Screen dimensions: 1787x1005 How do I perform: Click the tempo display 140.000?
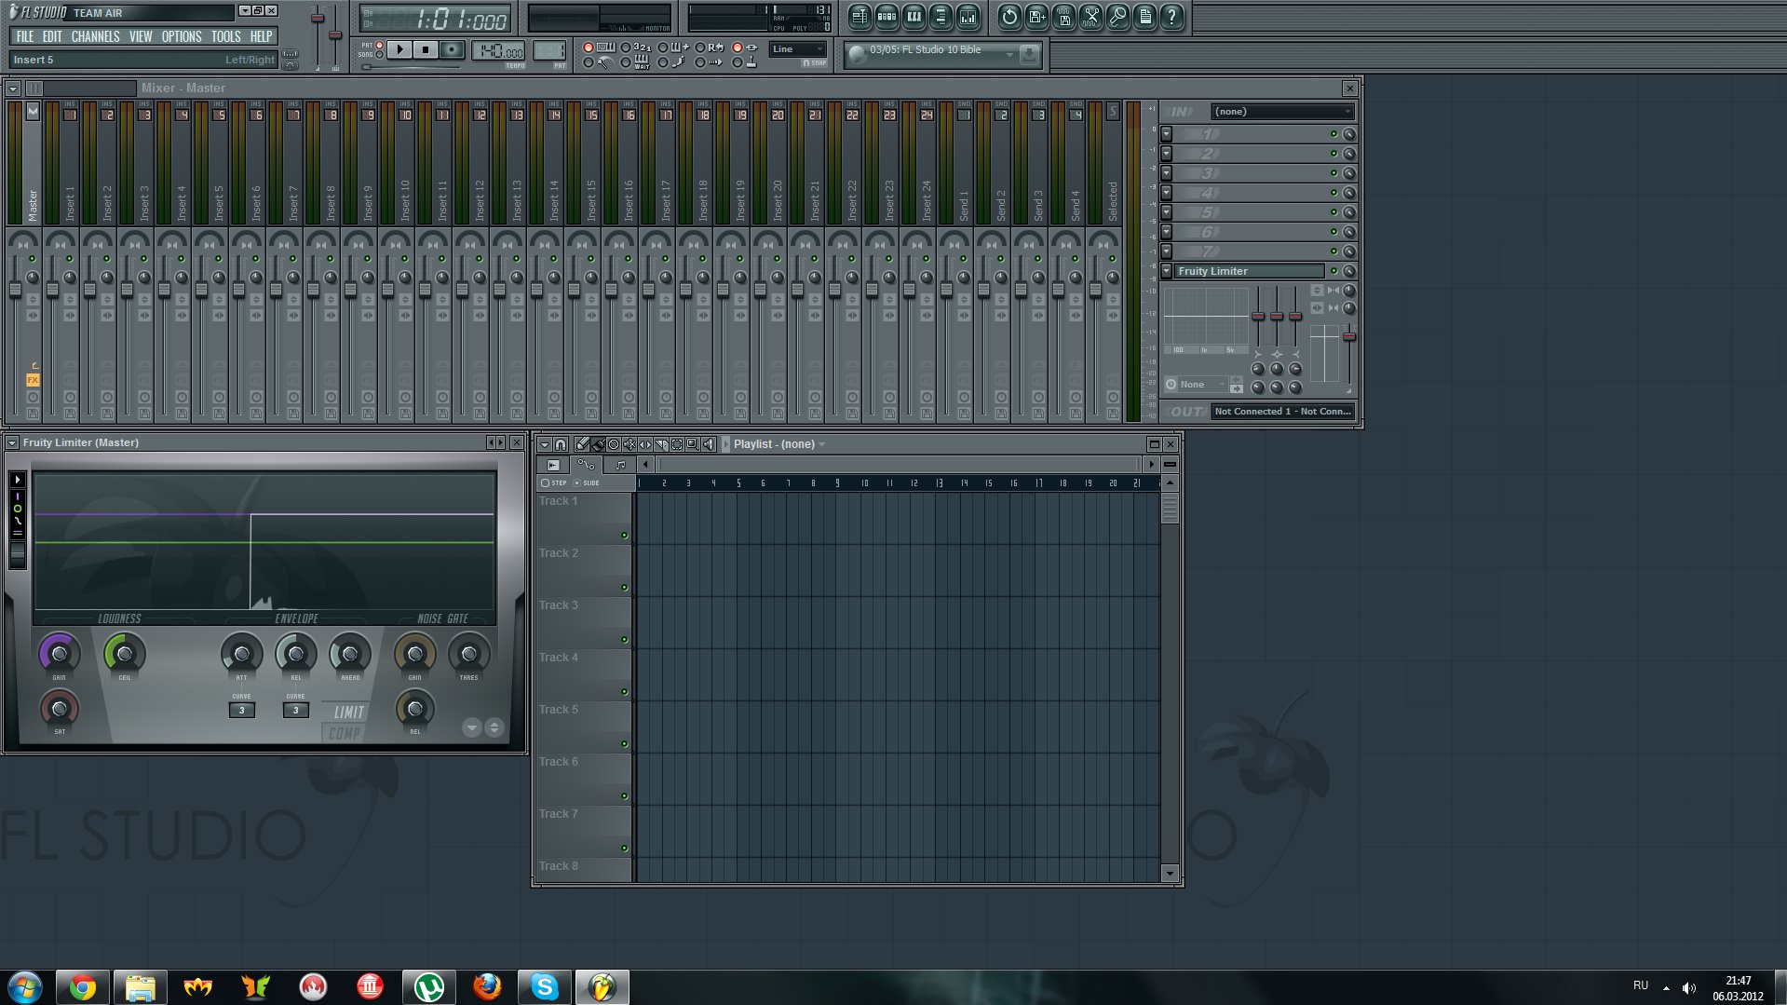click(x=497, y=51)
